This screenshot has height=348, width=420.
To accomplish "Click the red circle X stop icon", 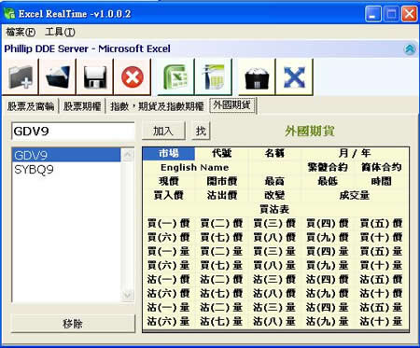I will pyautogui.click(x=133, y=77).
